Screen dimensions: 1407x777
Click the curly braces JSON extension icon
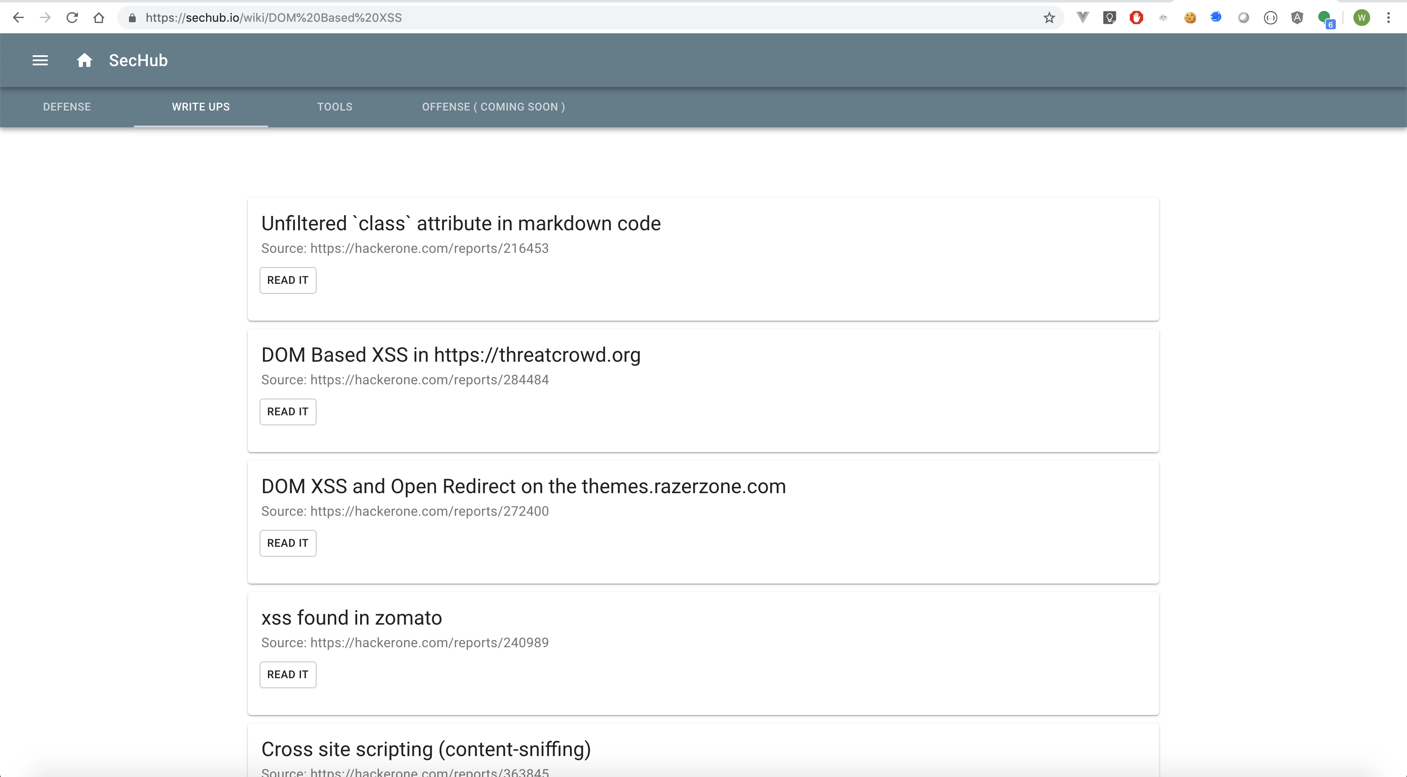pos(1270,18)
